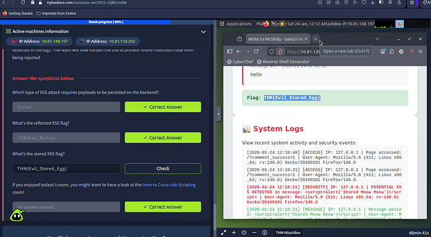This screenshot has width=431, height=237.
Task: Select the Write to McSkidy tab
Action: click(x=275, y=39)
